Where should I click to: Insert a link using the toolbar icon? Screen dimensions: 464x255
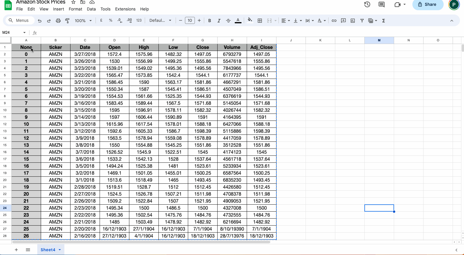pyautogui.click(x=334, y=21)
